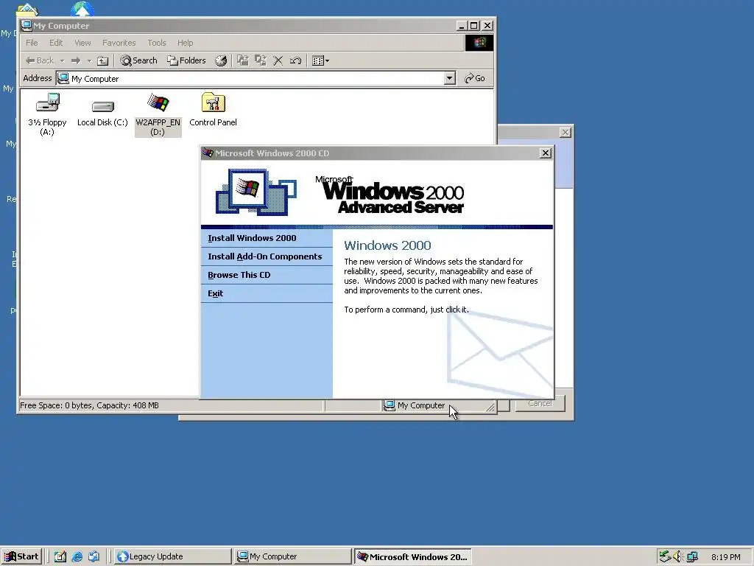Open the Search pane in My Computer

click(x=138, y=60)
